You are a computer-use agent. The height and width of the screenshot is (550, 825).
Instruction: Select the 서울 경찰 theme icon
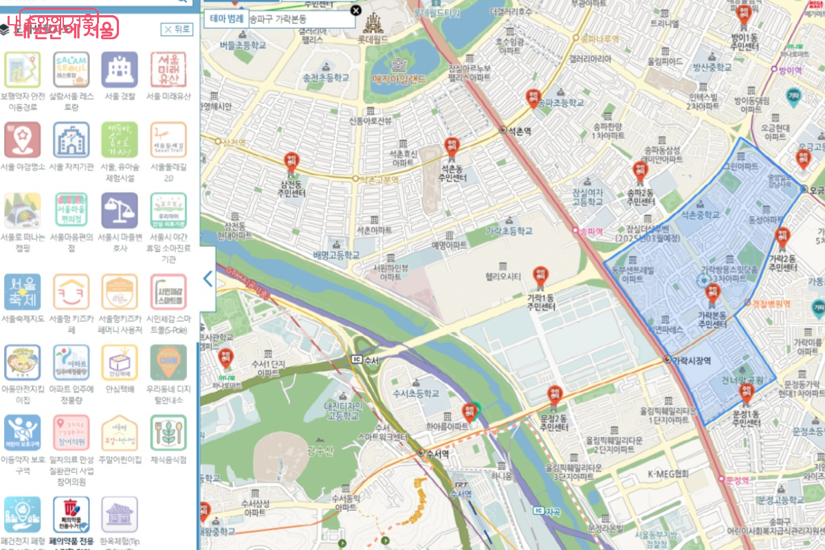tap(120, 69)
